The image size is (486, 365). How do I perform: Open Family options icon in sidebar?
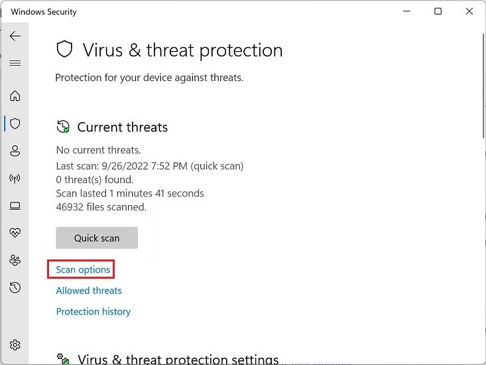pos(15,260)
